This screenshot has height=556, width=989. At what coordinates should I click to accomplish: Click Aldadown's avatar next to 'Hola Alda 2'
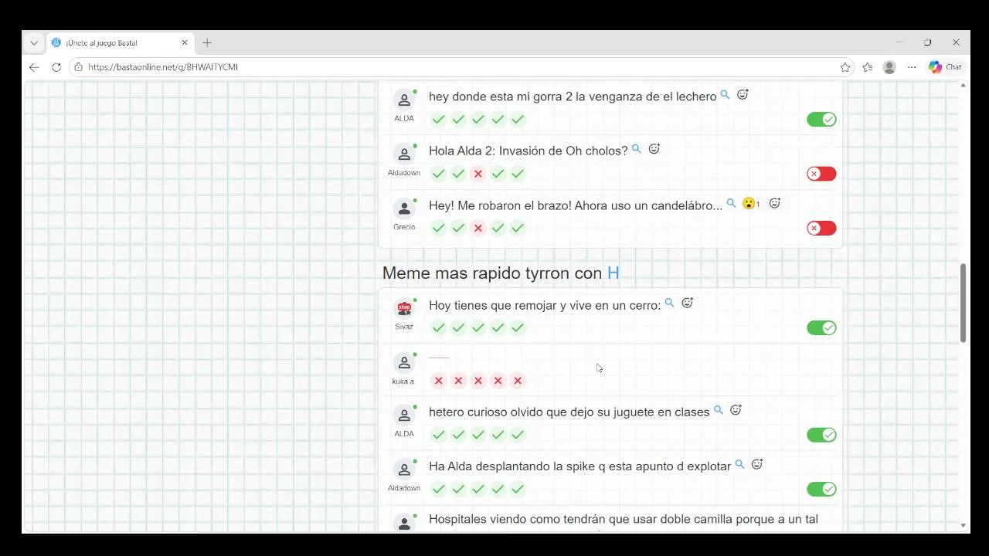(x=404, y=154)
